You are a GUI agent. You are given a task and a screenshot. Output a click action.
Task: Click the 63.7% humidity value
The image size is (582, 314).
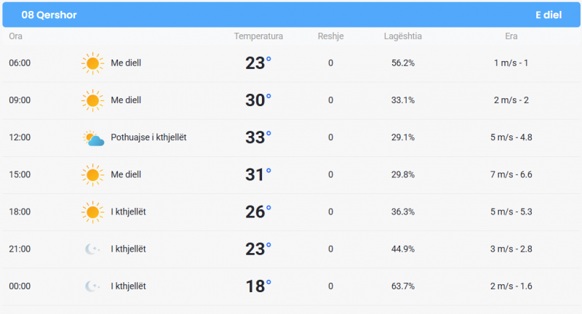[x=403, y=286]
